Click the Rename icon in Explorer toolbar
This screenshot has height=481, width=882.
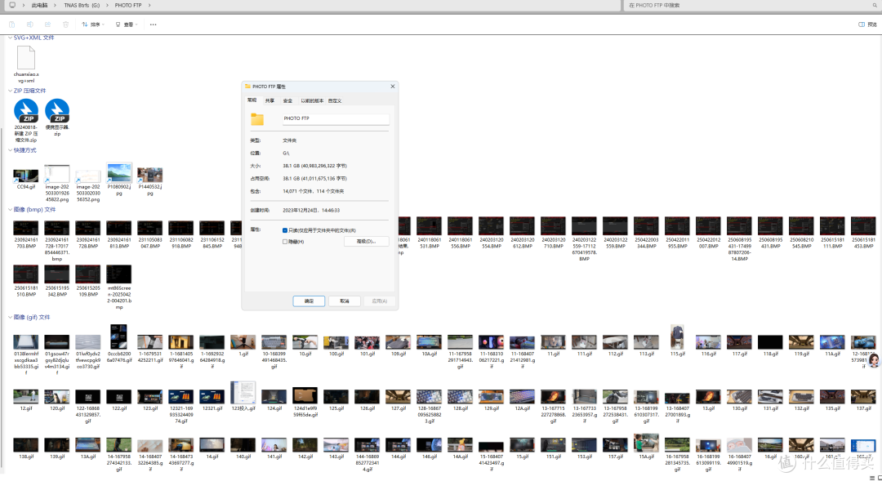(x=30, y=24)
